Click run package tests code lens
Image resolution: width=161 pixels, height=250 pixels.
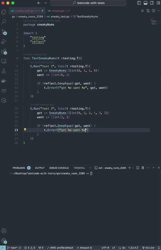pyautogui.click(x=33, y=21)
